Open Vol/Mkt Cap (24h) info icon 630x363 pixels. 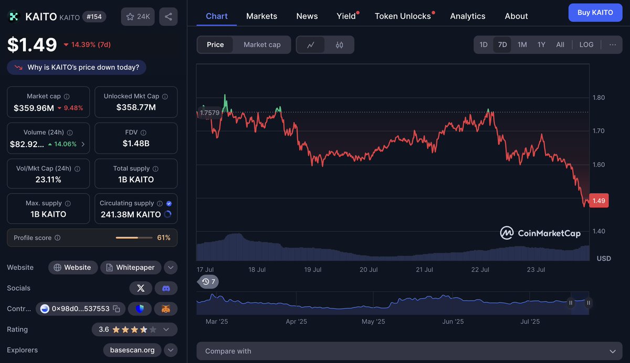pyautogui.click(x=77, y=169)
